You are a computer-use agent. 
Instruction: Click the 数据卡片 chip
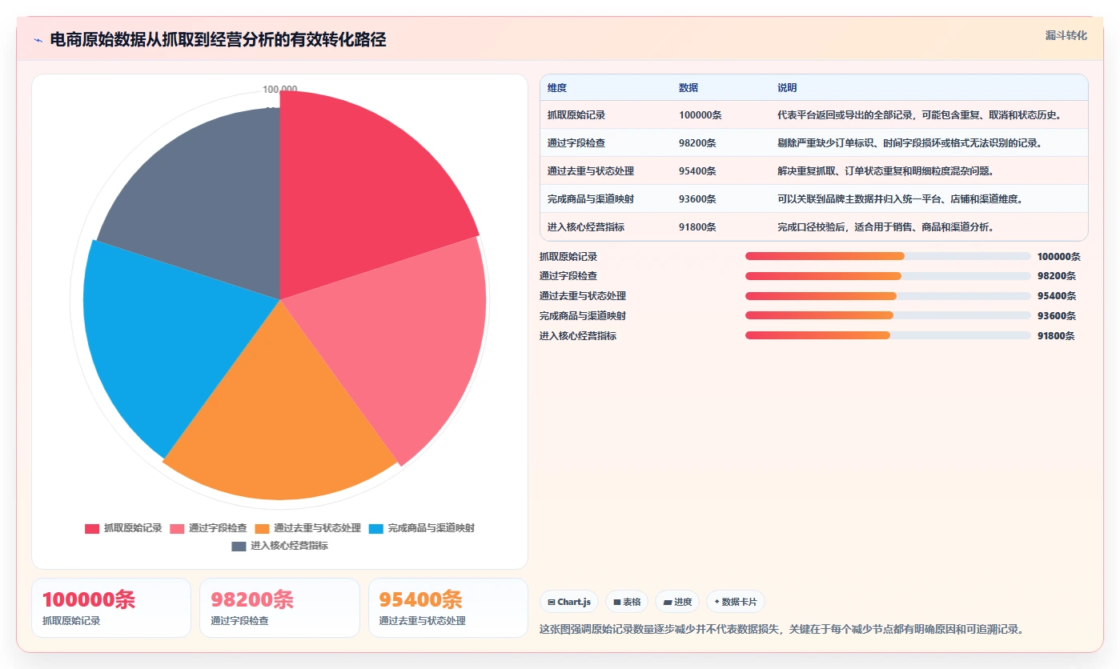[736, 602]
